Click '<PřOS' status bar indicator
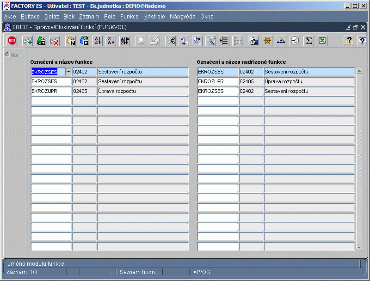 (x=202, y=272)
